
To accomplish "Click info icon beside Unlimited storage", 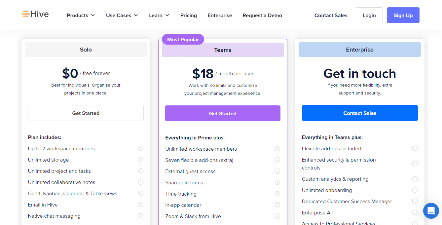I will [141, 160].
